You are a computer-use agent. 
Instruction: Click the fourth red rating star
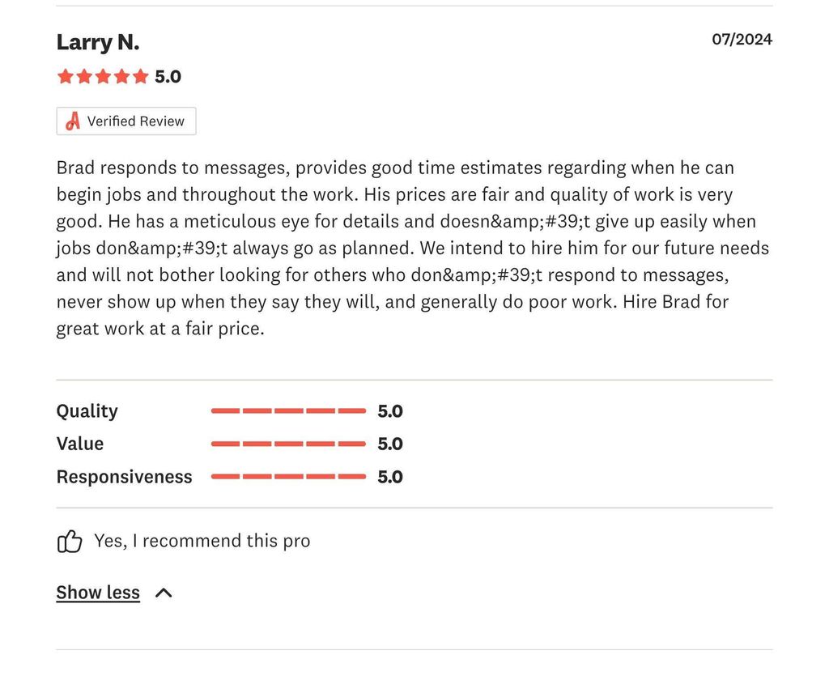121,77
